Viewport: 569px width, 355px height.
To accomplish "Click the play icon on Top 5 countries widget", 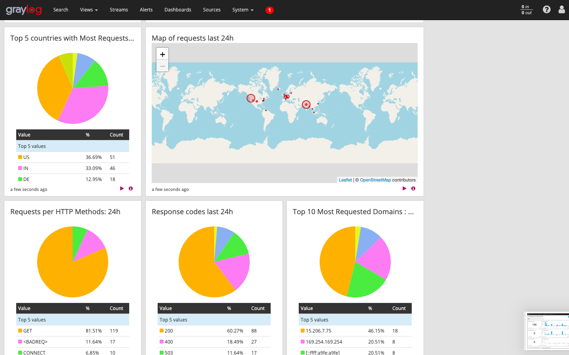I will [x=122, y=189].
